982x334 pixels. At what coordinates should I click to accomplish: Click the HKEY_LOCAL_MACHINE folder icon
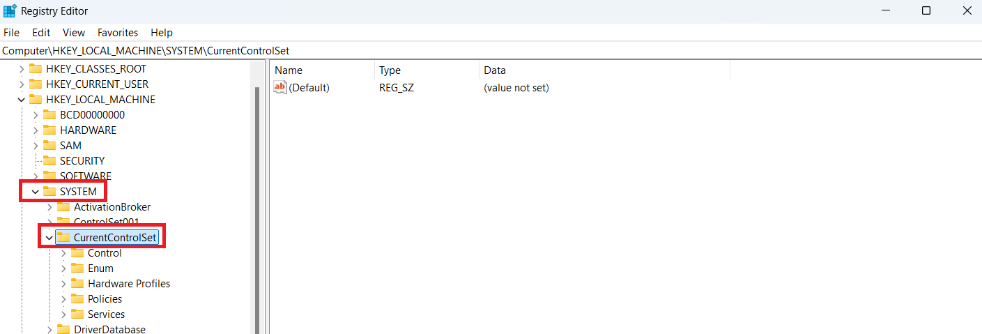[36, 100]
